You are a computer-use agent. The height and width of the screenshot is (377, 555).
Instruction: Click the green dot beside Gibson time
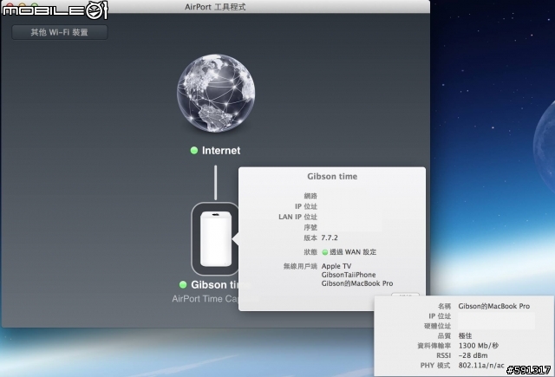click(x=183, y=284)
